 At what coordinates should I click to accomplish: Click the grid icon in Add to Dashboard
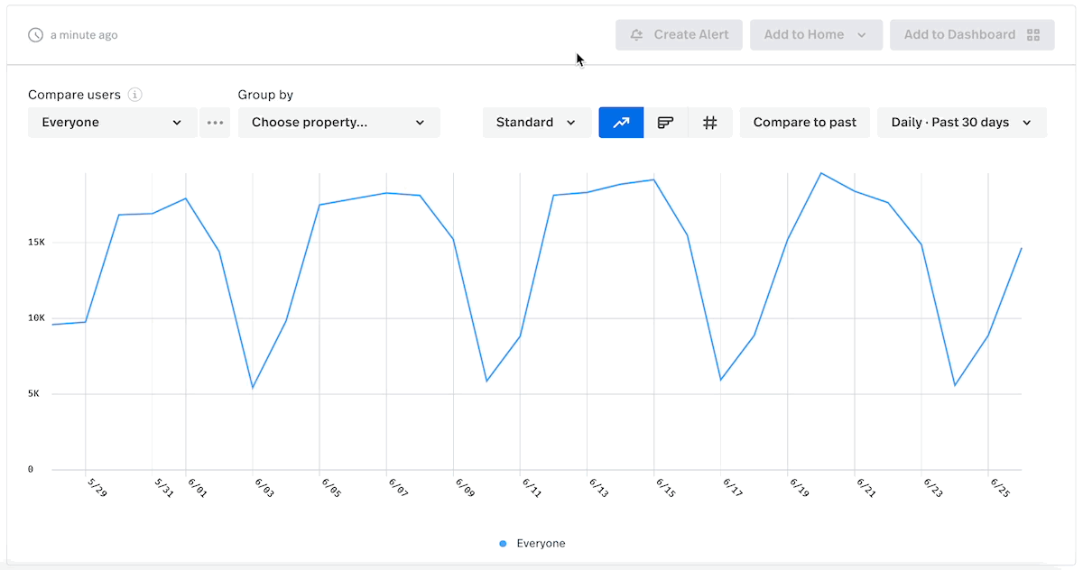tap(1033, 35)
